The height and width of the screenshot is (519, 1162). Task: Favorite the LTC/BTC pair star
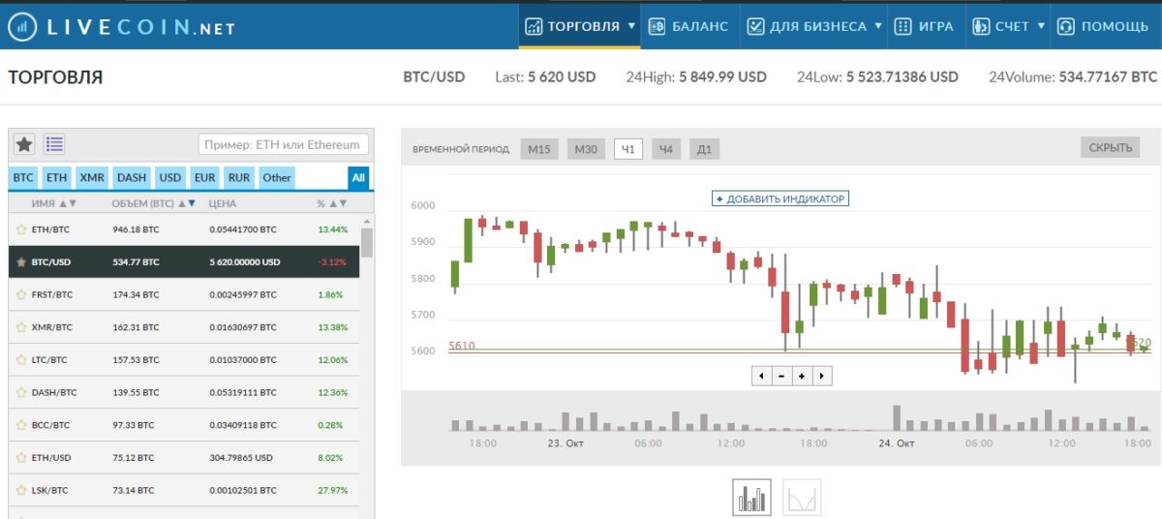point(20,359)
